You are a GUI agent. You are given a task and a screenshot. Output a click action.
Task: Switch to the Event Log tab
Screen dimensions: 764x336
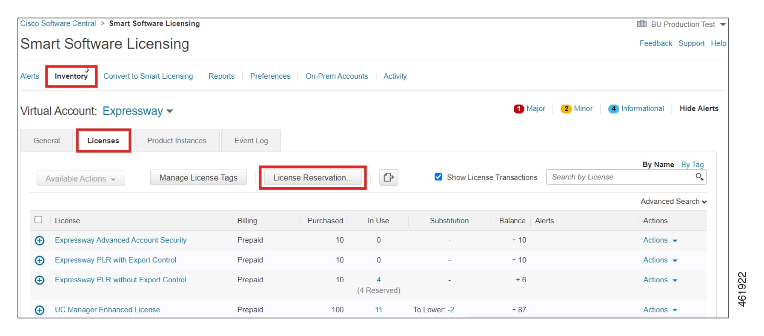(251, 141)
